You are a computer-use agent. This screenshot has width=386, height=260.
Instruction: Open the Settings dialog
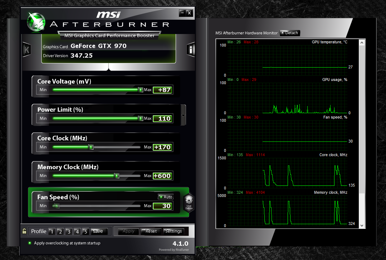coord(174,231)
